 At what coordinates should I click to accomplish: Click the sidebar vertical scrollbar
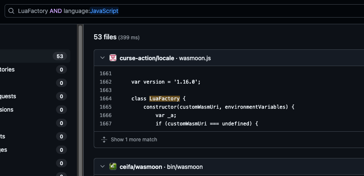(x=80, y=100)
